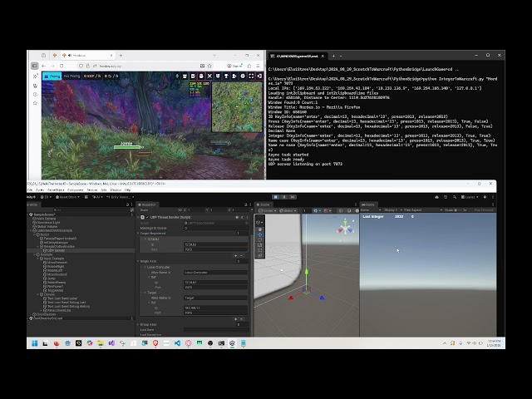Open new Firefox tab
Image resolution: width=532 pixels, height=399 pixels.
click(121, 56)
